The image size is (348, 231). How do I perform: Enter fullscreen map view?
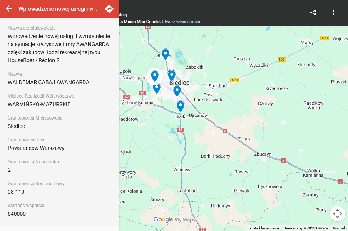(x=336, y=12)
